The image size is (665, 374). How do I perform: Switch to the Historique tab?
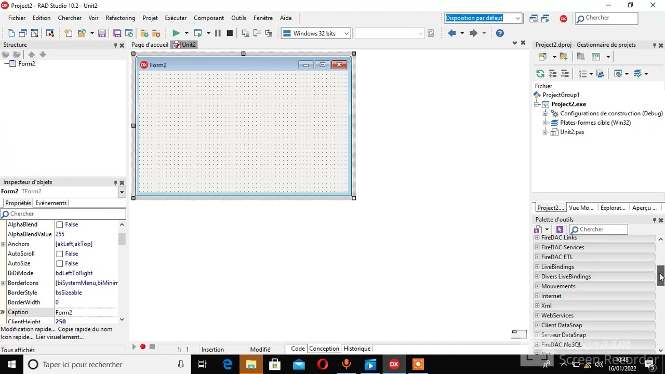357,349
